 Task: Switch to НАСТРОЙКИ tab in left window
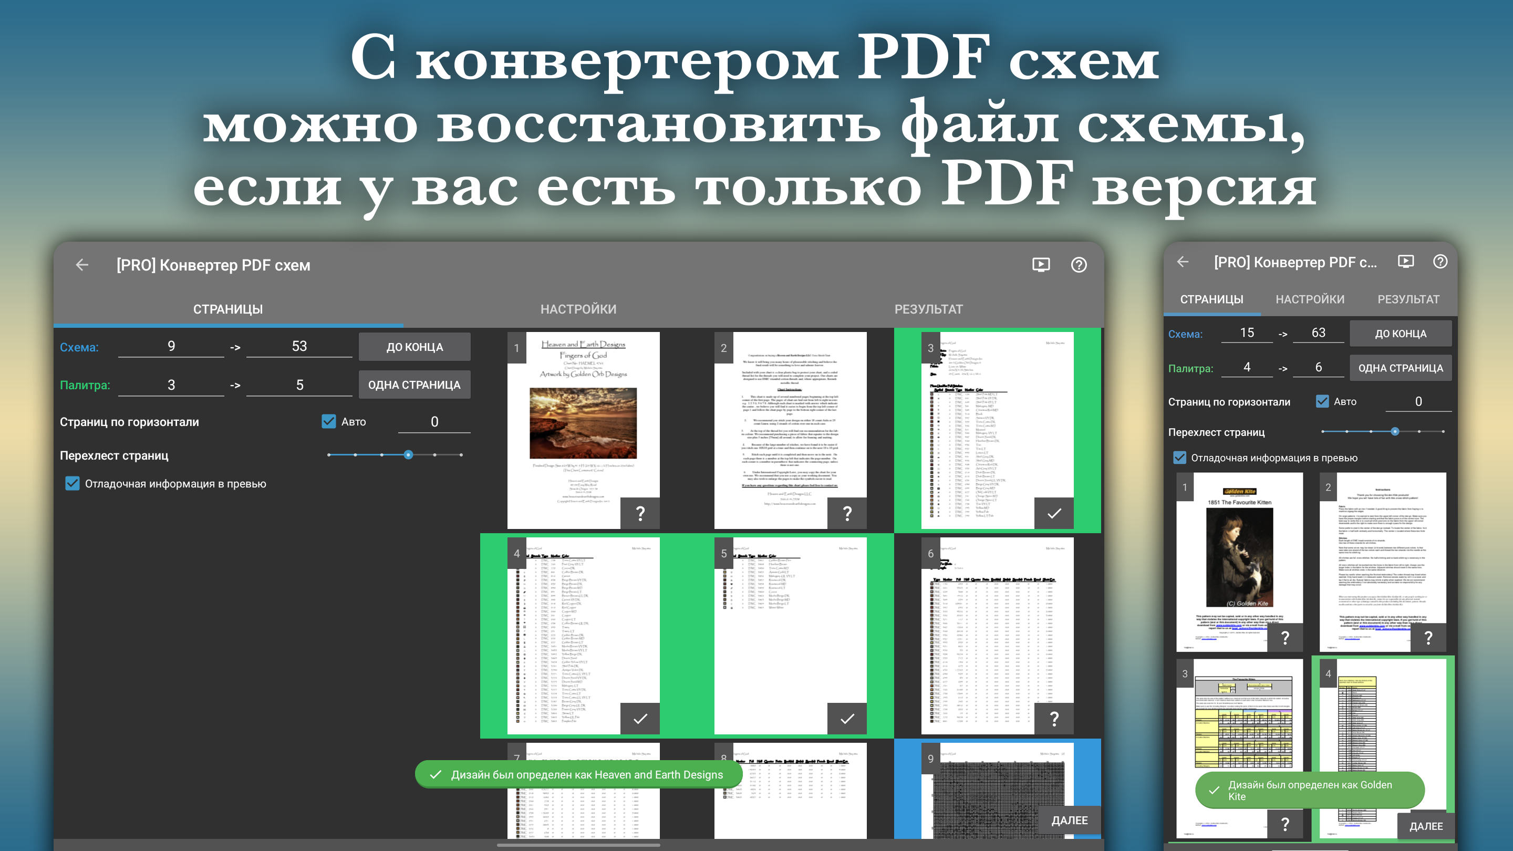tap(578, 309)
